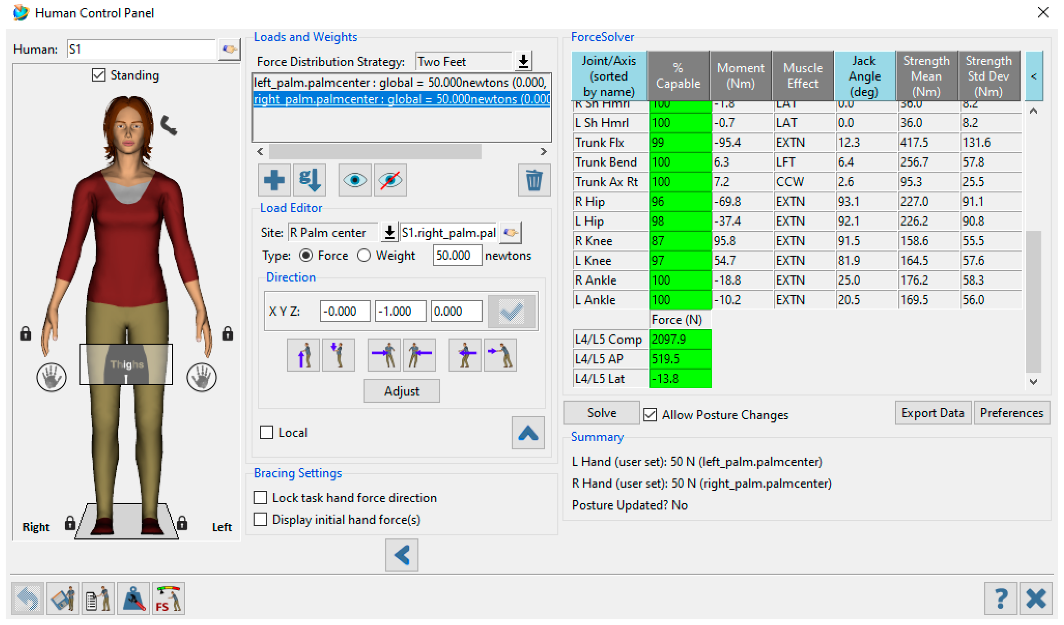Click the FS ForceSolver icon in bottom toolbar
Image resolution: width=1064 pixels, height=625 pixels.
pos(168,599)
